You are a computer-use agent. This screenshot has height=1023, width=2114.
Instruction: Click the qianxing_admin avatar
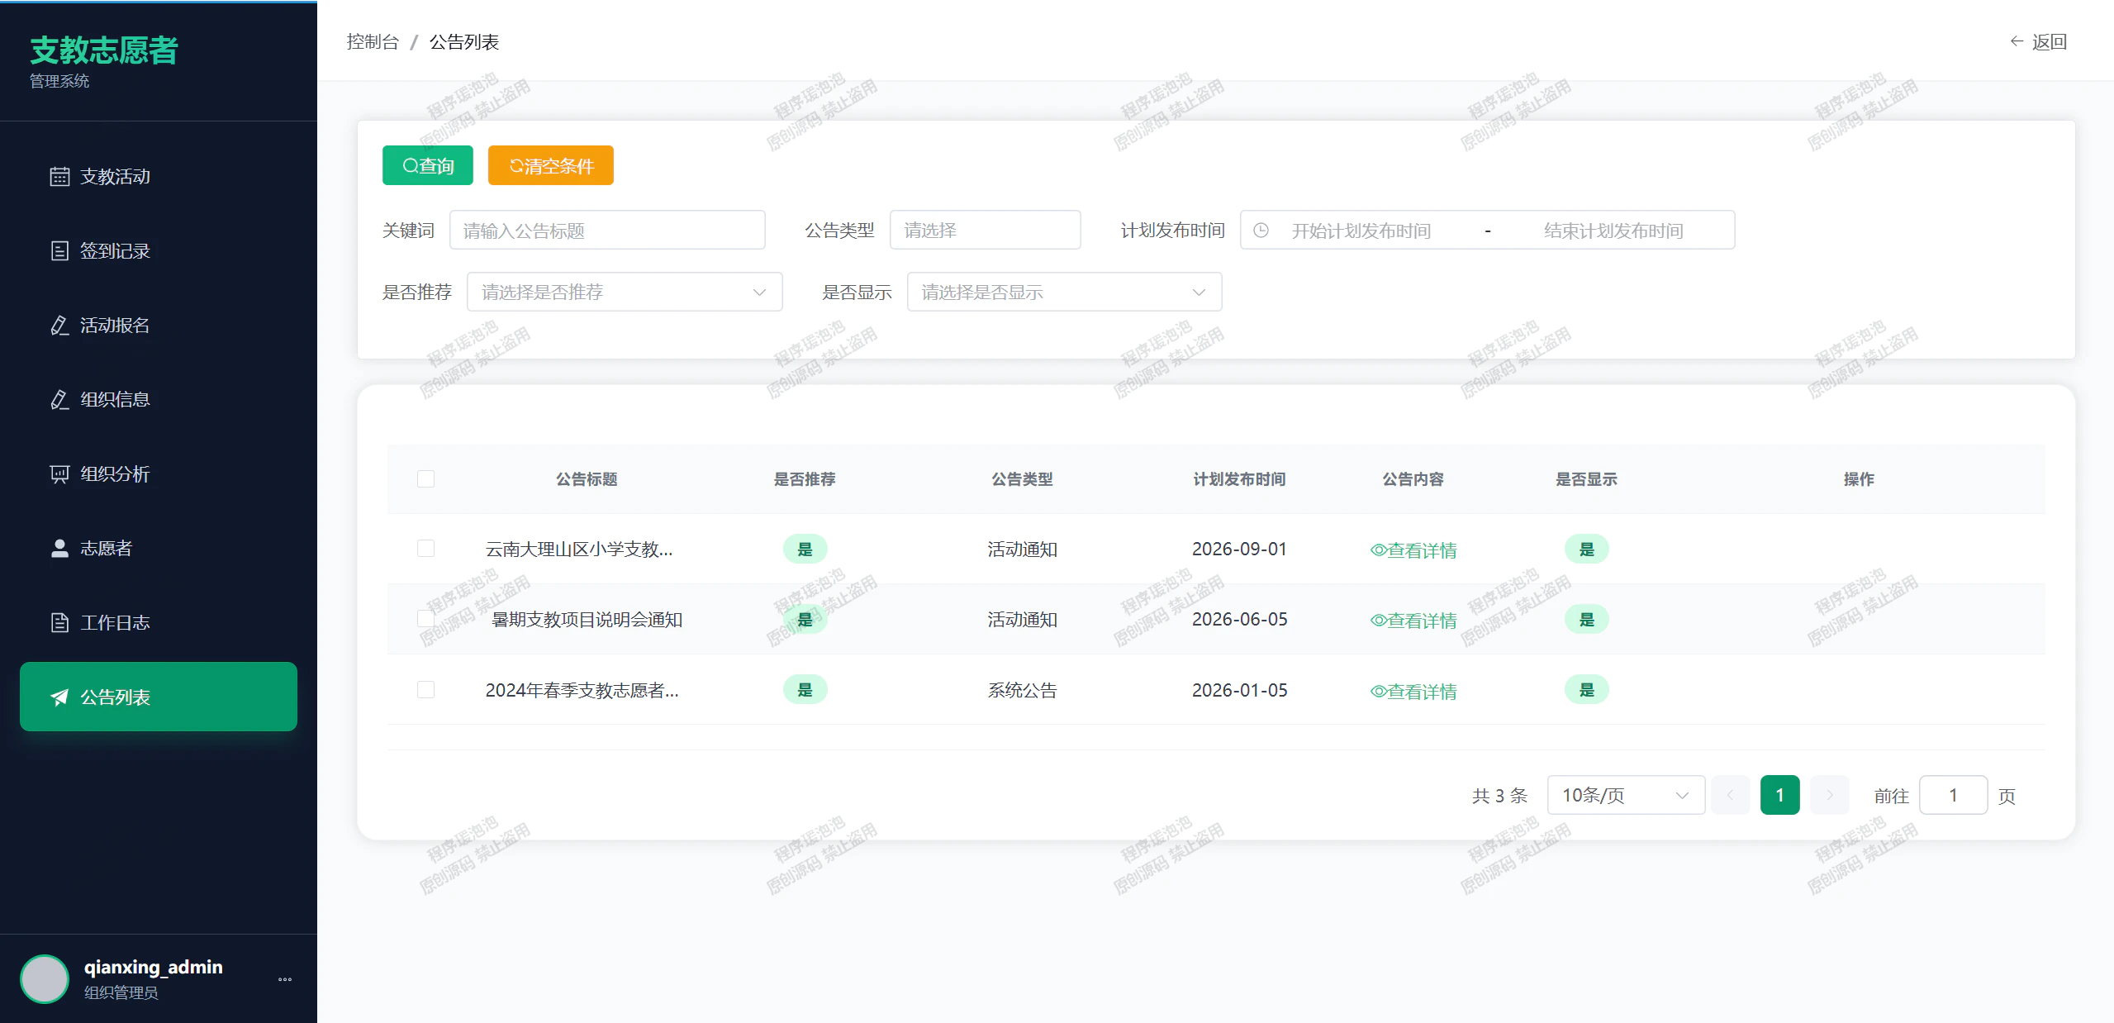point(45,979)
